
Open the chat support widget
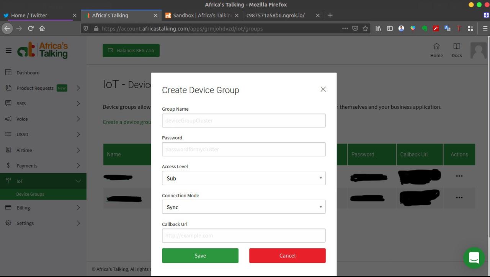474,258
